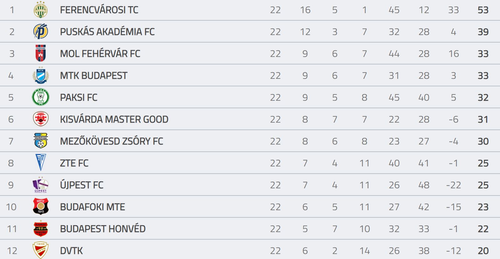This screenshot has height=259, width=500.
Task: Click the ZTE FC pennant logo
Action: point(41,162)
